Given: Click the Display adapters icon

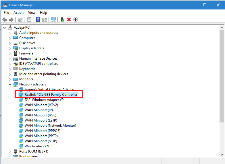Looking at the screenshot, I should pyautogui.click(x=16, y=48).
